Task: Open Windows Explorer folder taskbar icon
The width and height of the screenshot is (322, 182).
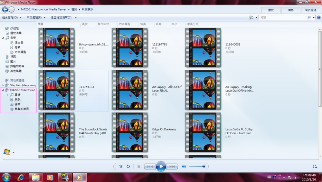Action: pos(36,177)
